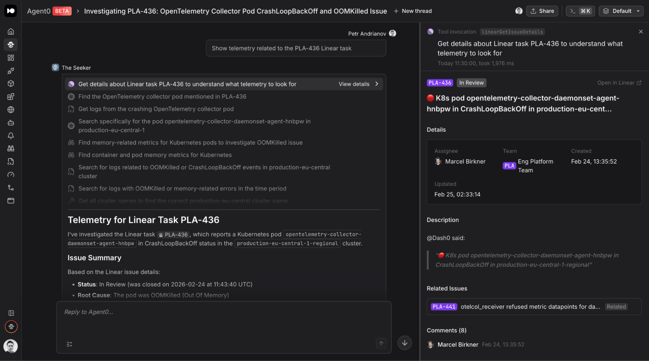Click the avatar icon next to Share
This screenshot has height=361, width=649.
click(519, 11)
